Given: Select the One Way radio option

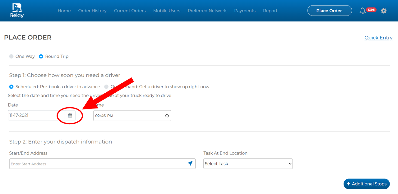Looking at the screenshot, I should pyautogui.click(x=12, y=56).
